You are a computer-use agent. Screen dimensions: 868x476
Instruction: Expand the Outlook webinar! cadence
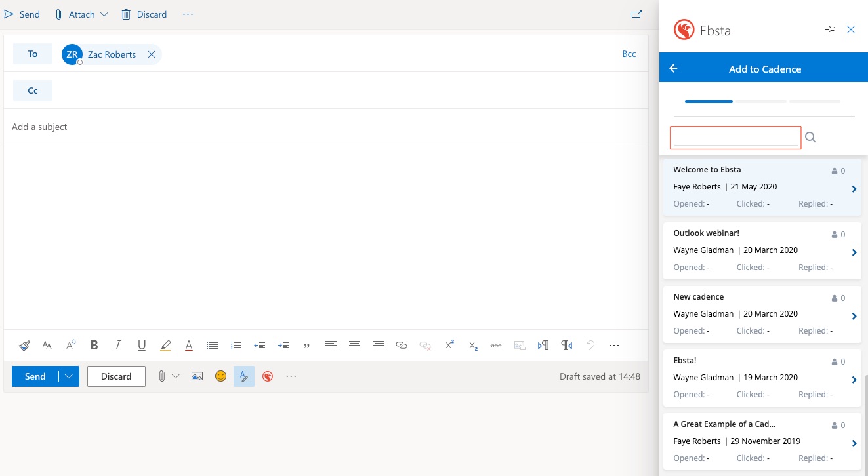pyautogui.click(x=854, y=253)
